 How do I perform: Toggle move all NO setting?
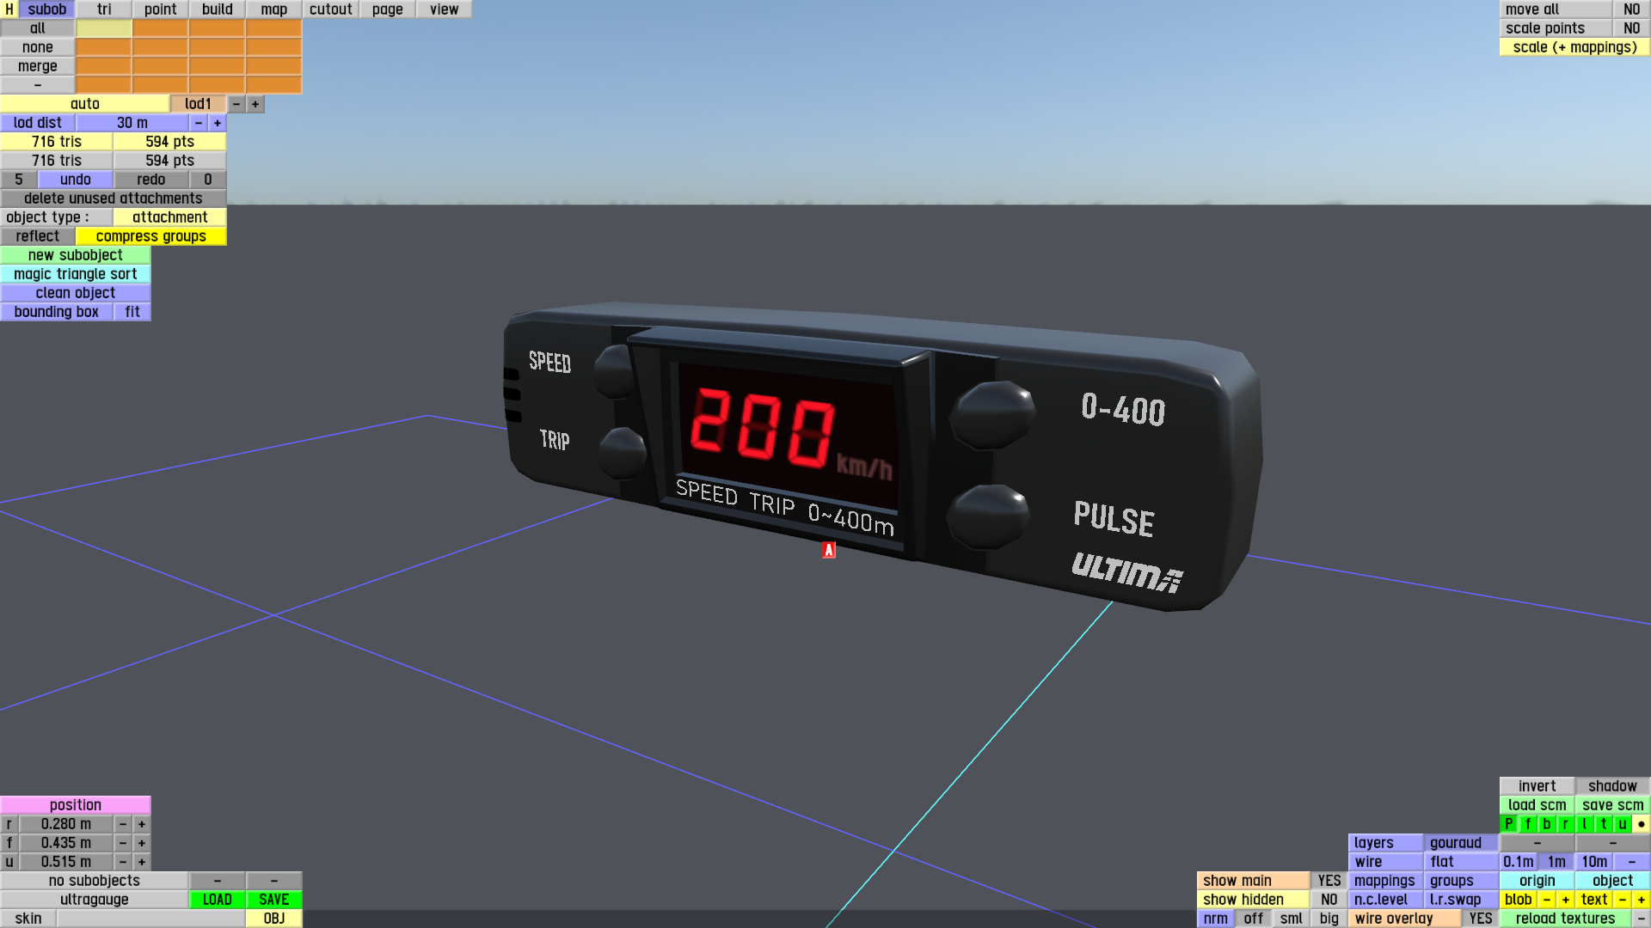coord(1631,9)
